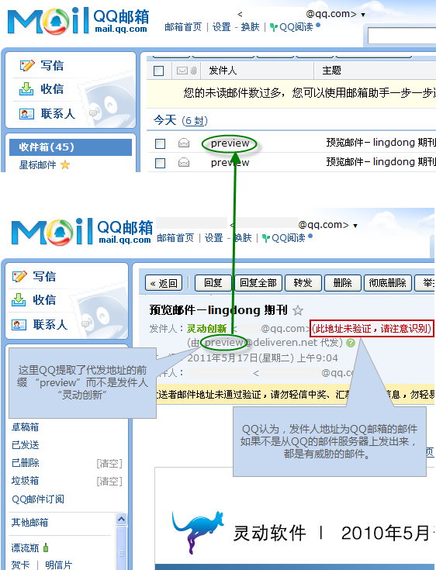
Task: Click 彻底删除 permanently delete button
Action: coord(388,283)
